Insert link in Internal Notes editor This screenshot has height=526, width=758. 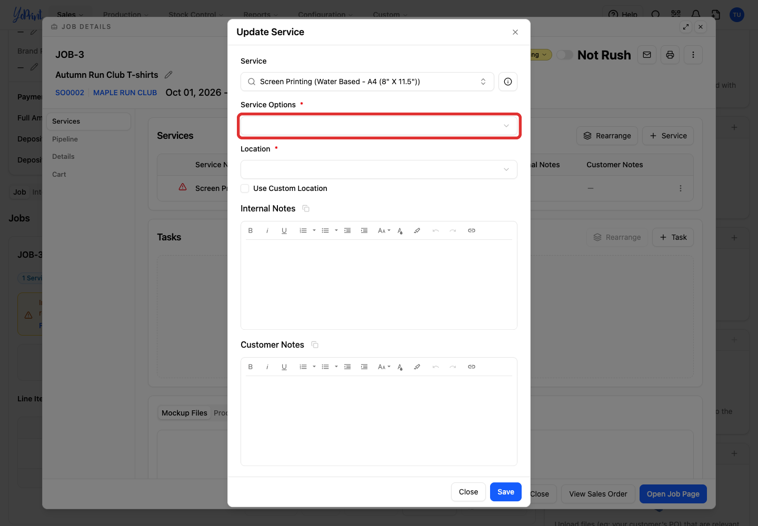pyautogui.click(x=472, y=230)
